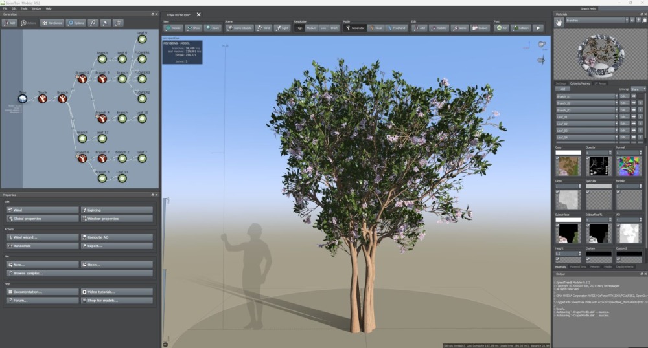Click the Light scene tool

click(x=282, y=28)
